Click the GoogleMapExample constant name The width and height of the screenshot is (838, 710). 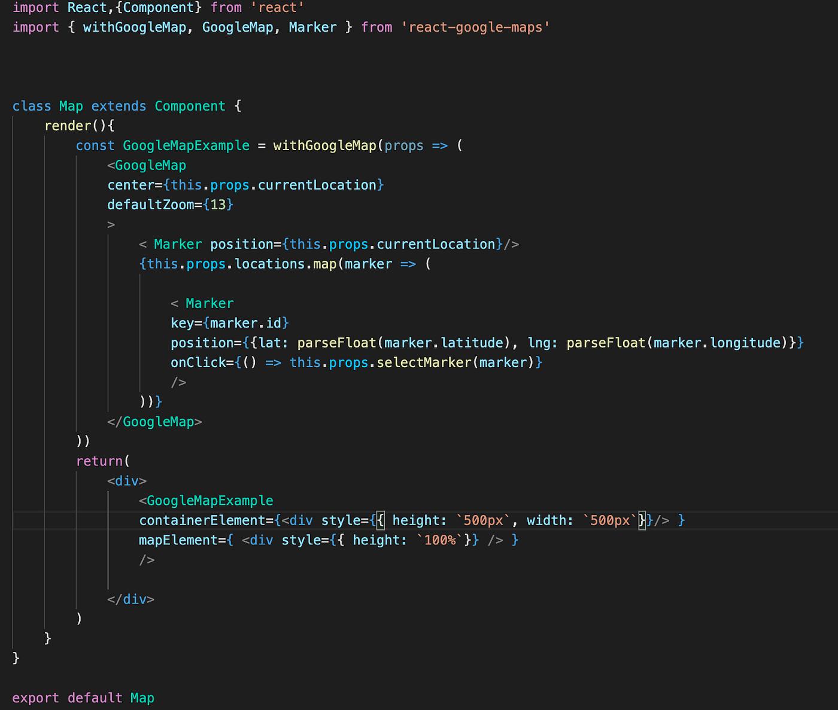tap(186, 146)
